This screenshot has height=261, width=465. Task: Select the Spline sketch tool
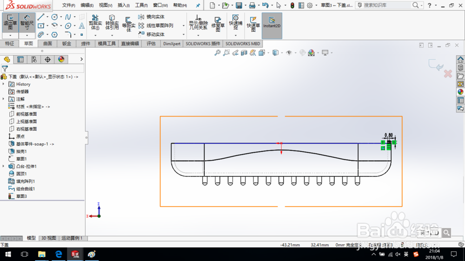[x=68, y=17]
